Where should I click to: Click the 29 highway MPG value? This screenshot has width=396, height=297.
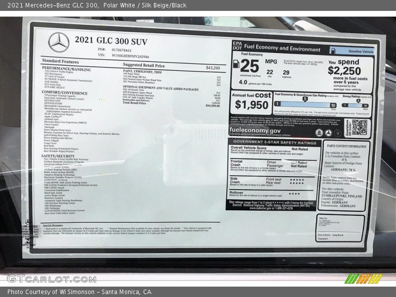pyautogui.click(x=286, y=72)
